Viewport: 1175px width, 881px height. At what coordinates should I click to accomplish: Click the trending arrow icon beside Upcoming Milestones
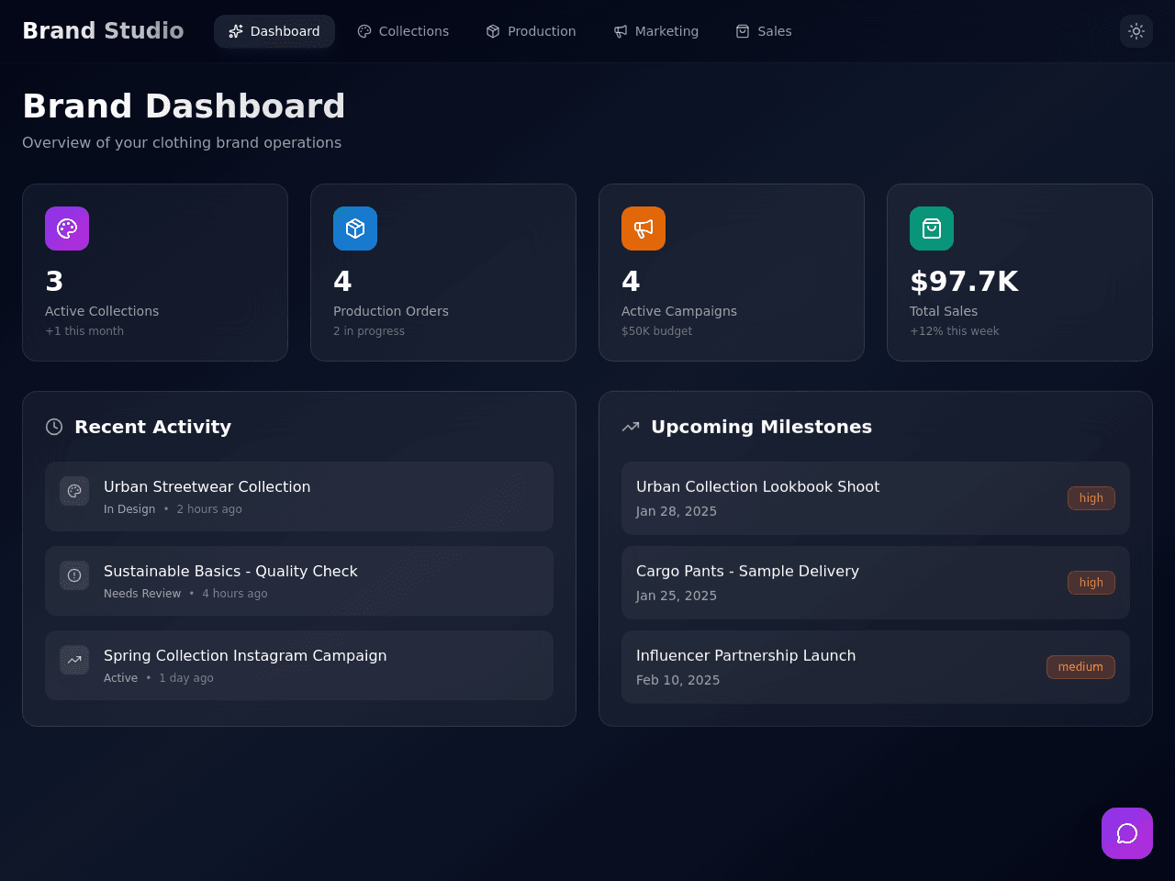tap(631, 427)
